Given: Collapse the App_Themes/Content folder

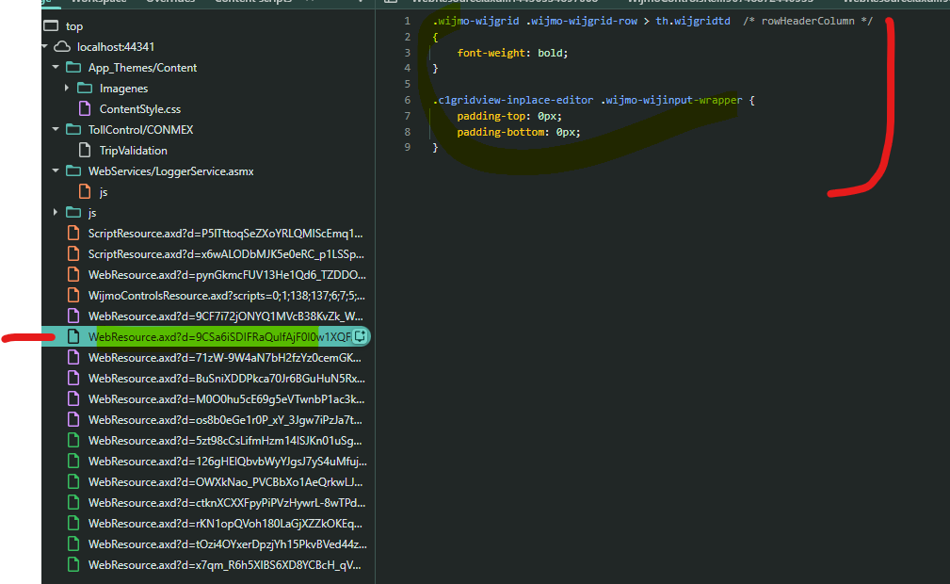Looking at the screenshot, I should point(56,67).
